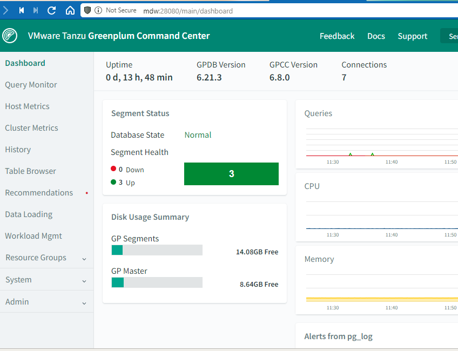
Task: Click the second green triangle marker on Queries chart
Action: click(x=373, y=154)
